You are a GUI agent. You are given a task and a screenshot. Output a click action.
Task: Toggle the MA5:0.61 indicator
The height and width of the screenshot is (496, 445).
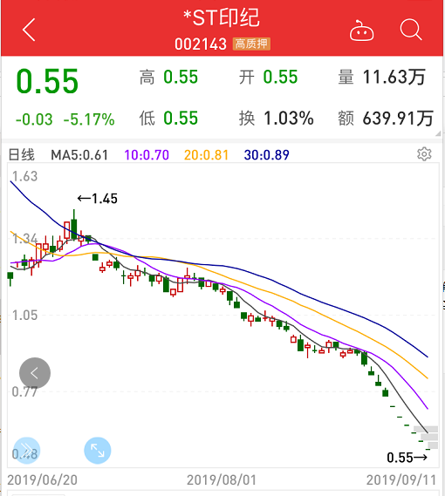pyautogui.click(x=79, y=155)
